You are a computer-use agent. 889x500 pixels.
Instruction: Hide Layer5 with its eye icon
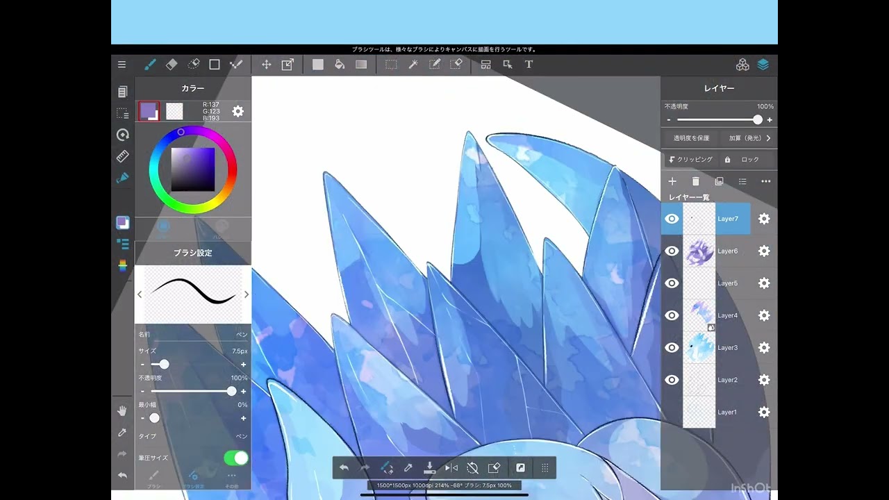[672, 283]
